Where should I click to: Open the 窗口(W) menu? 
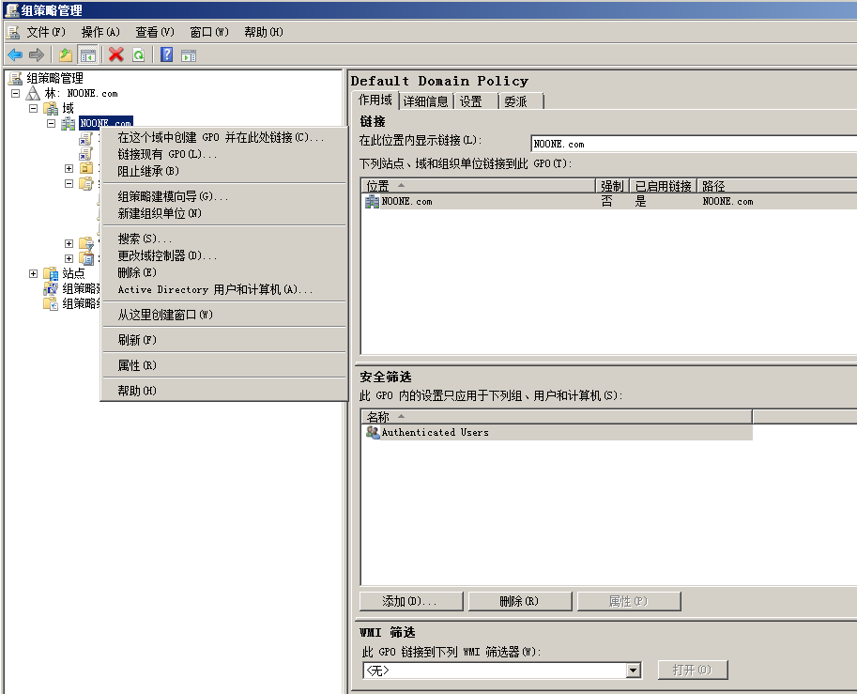pyautogui.click(x=209, y=32)
